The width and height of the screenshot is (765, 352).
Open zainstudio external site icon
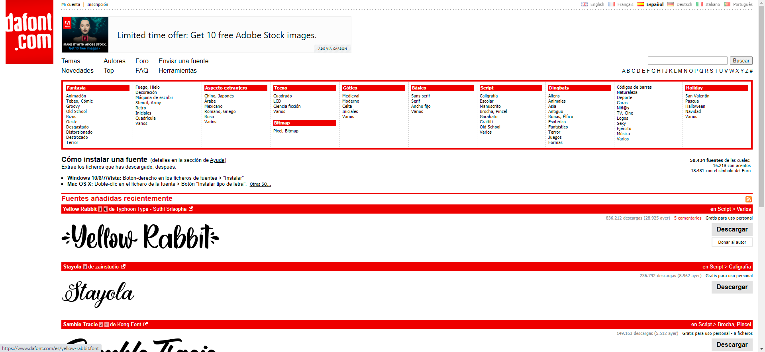[x=123, y=266]
